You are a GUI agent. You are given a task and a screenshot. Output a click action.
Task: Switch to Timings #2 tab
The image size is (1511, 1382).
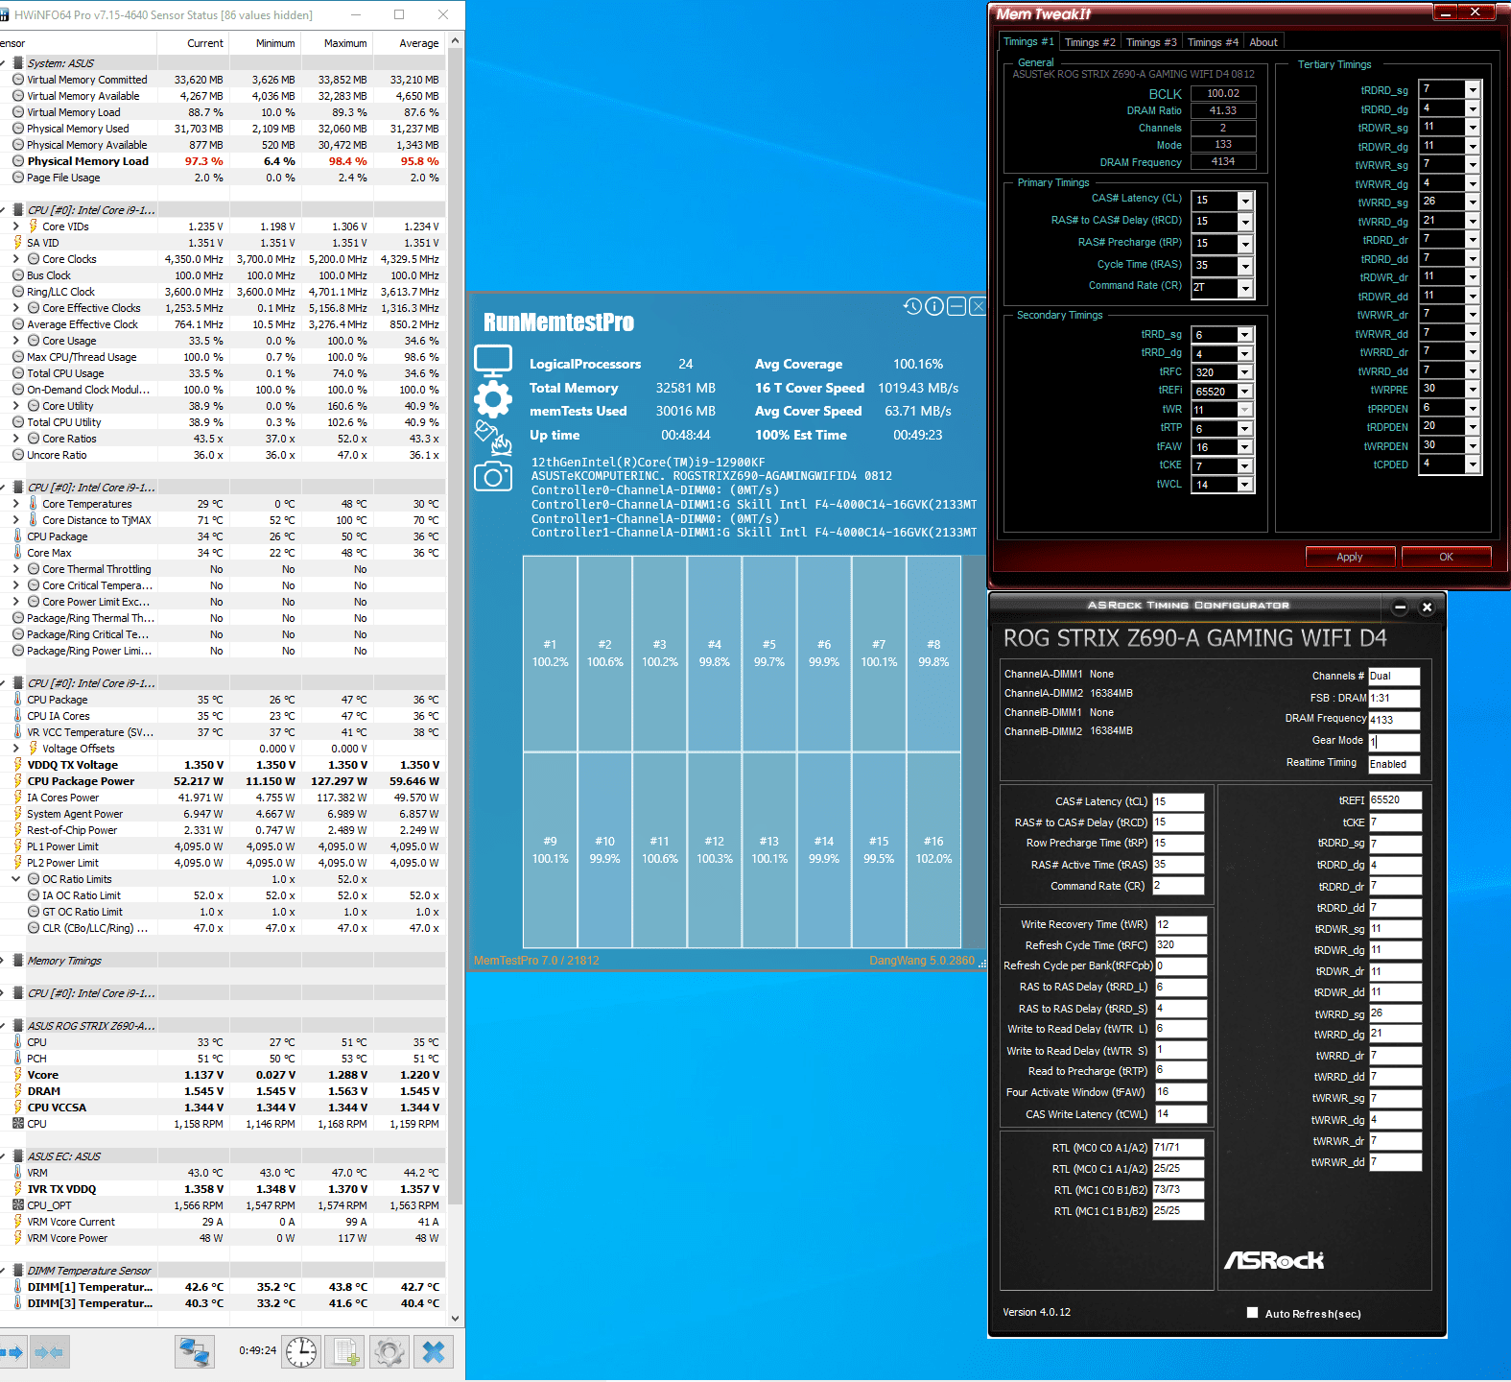[1090, 42]
